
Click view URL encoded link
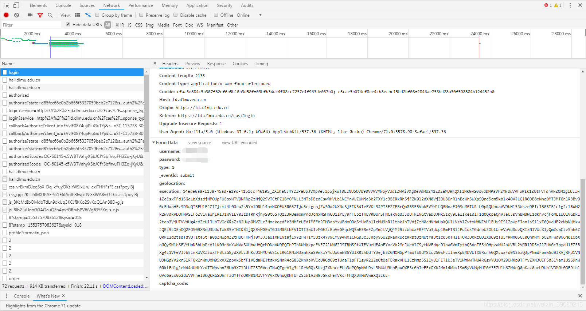click(239, 143)
